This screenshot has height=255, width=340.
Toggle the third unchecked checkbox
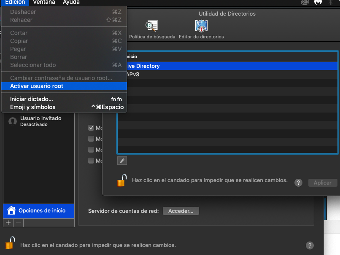point(91,150)
